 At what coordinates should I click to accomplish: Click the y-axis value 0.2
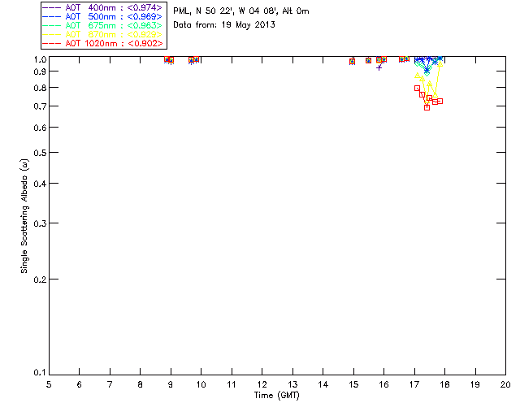(40, 279)
